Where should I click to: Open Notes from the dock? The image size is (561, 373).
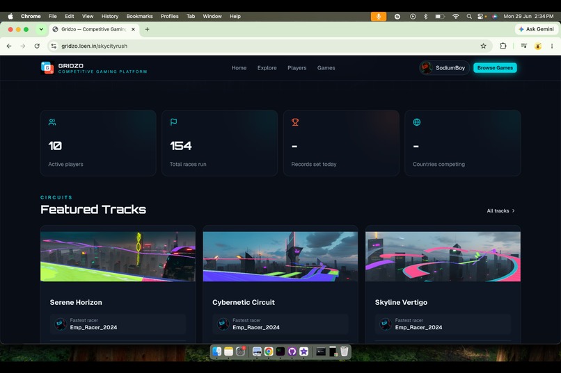pos(228,351)
